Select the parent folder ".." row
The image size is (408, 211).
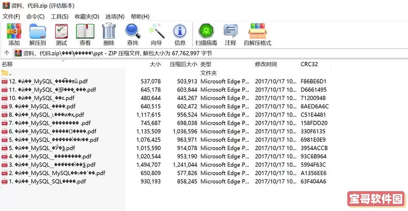pos(165,73)
